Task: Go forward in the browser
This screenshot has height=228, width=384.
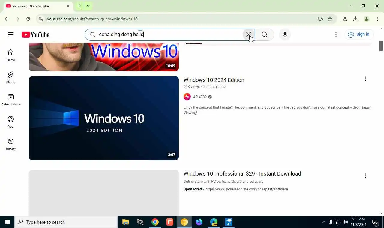Action: click(17, 19)
